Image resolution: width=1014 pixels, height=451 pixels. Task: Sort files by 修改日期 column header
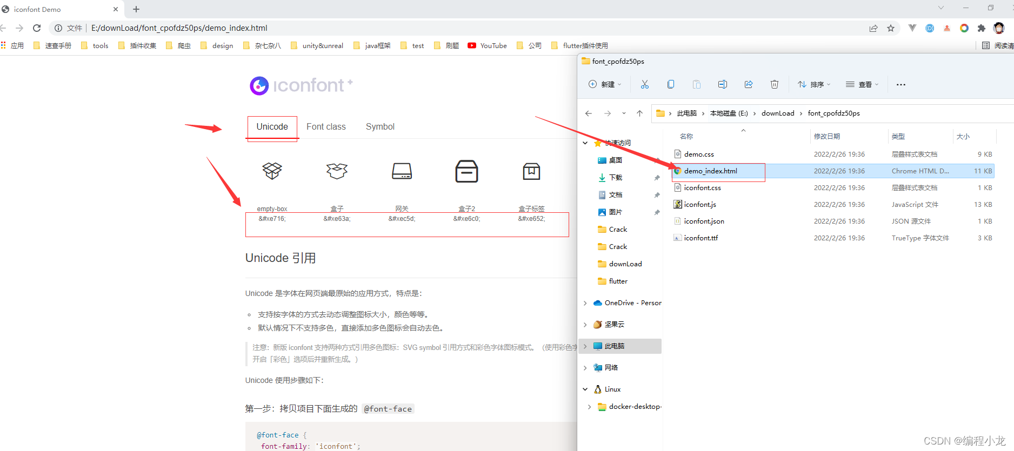[x=827, y=137]
